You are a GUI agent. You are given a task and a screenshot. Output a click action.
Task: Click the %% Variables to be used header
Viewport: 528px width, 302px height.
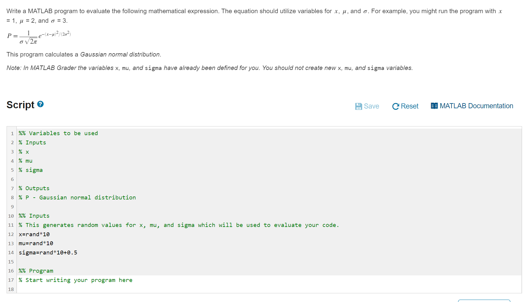(58, 133)
